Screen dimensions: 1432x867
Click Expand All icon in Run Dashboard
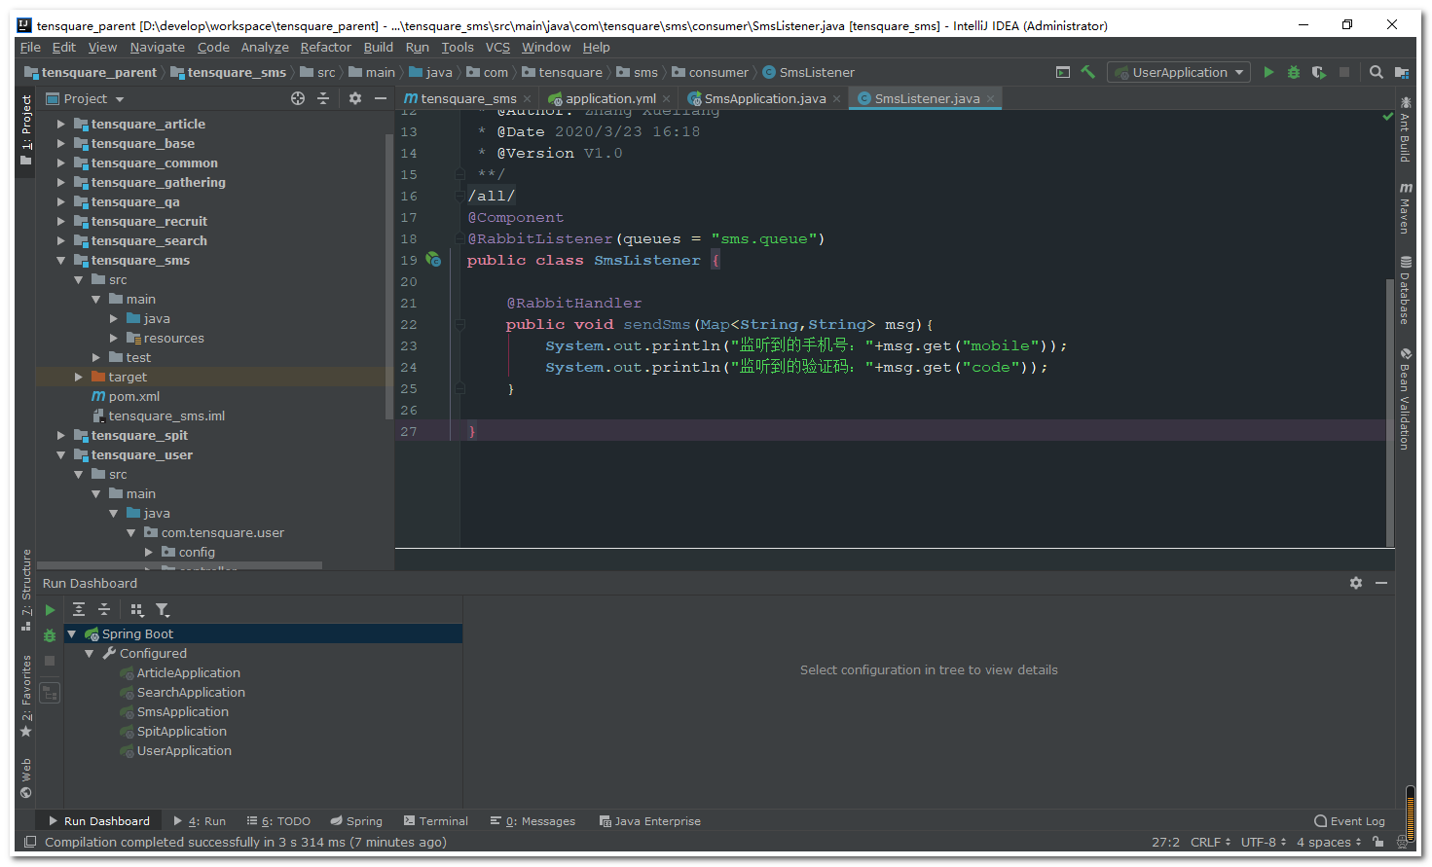(x=79, y=610)
